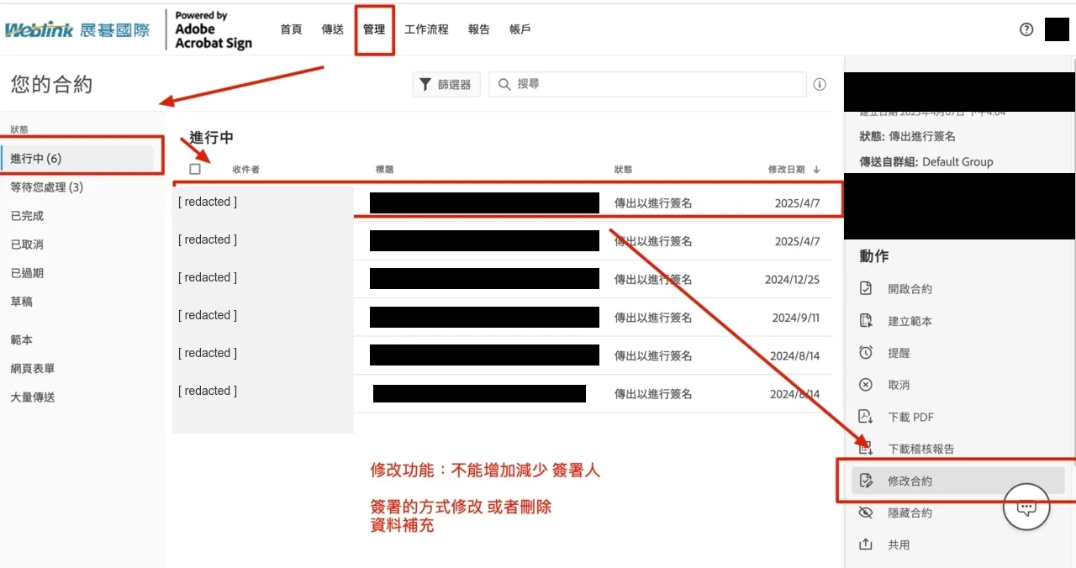The image size is (1076, 568).
Task: Click 隱藏合約 action label
Action: point(910,513)
